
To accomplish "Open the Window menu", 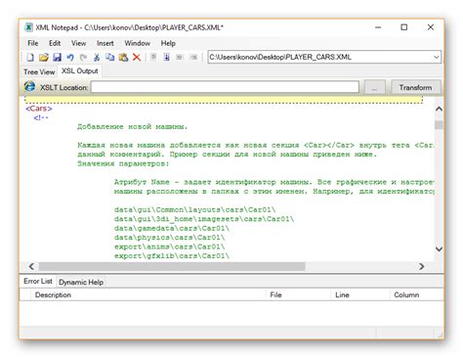I will click(x=137, y=43).
